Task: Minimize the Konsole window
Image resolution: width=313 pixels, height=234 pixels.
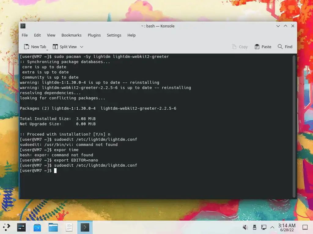Action: click(278, 26)
